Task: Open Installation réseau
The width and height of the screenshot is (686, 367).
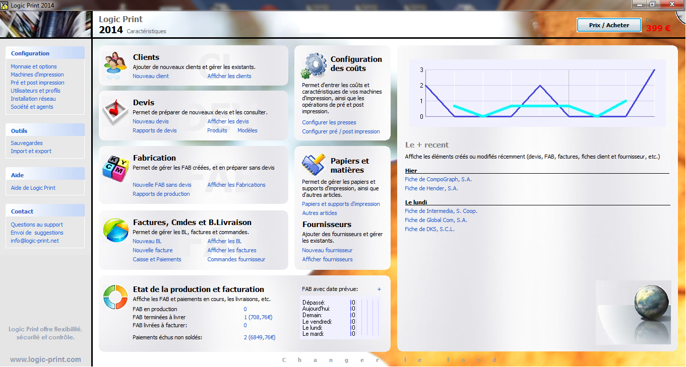Action: click(x=33, y=99)
